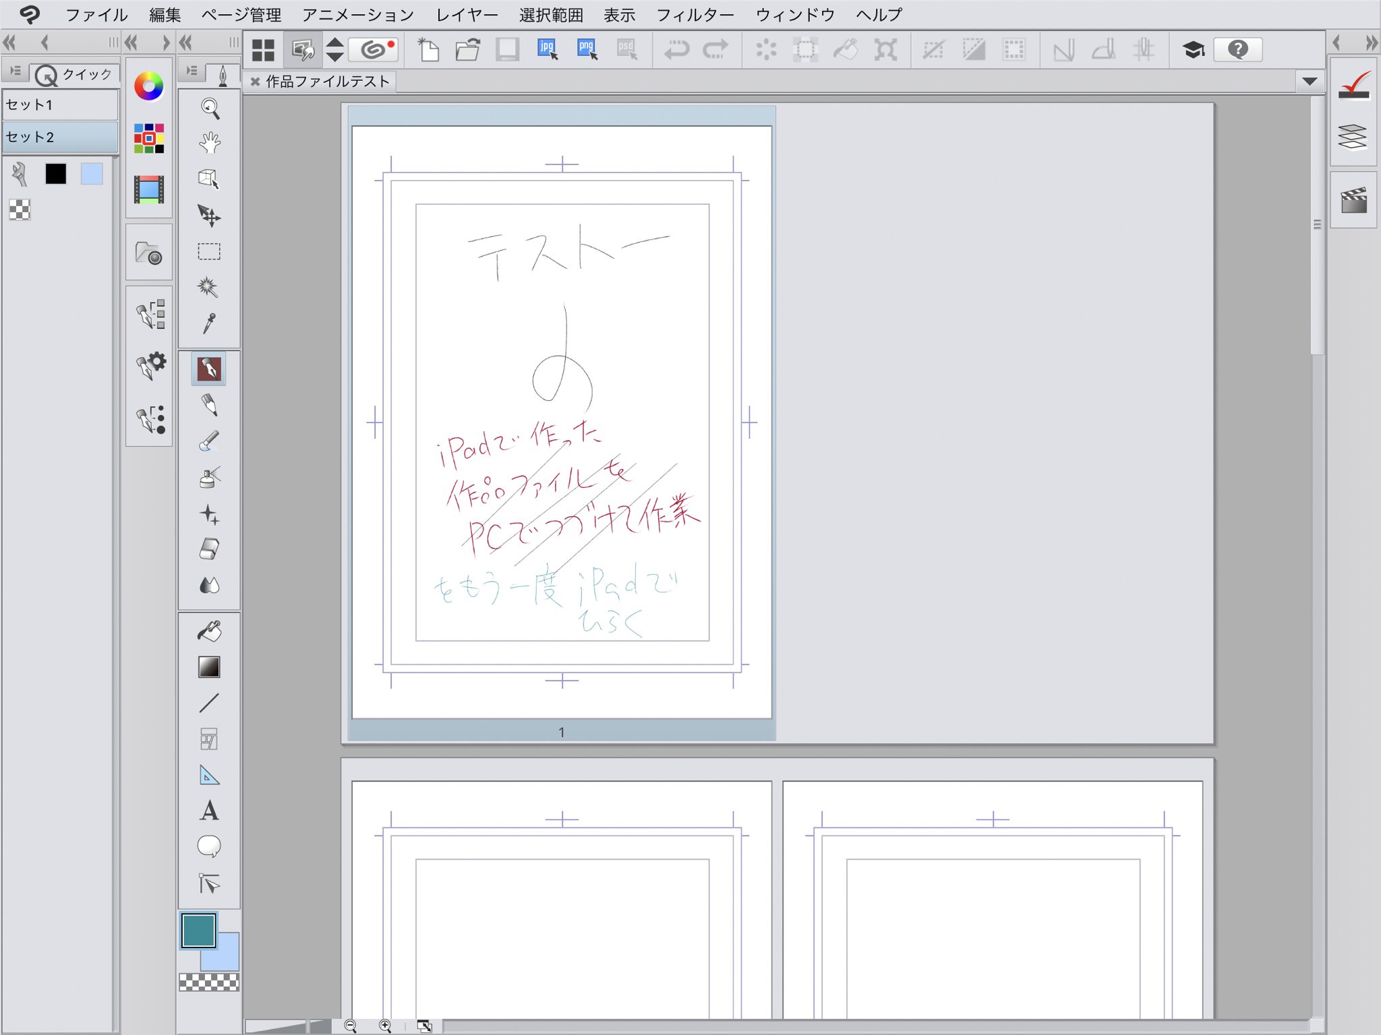Open the timeline clapperboard panel
The height and width of the screenshot is (1035, 1381).
point(1353,200)
